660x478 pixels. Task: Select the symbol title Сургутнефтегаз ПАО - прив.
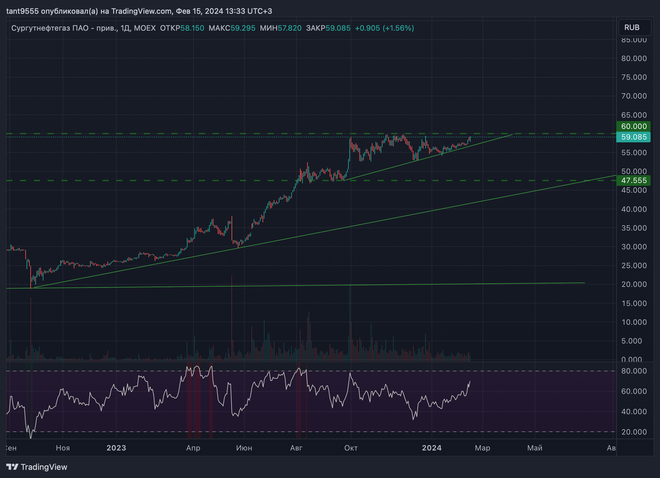64,28
